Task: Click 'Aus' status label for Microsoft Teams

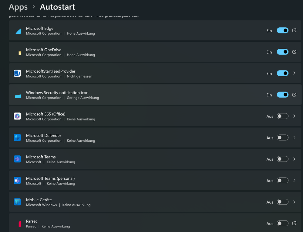Action: (270, 159)
